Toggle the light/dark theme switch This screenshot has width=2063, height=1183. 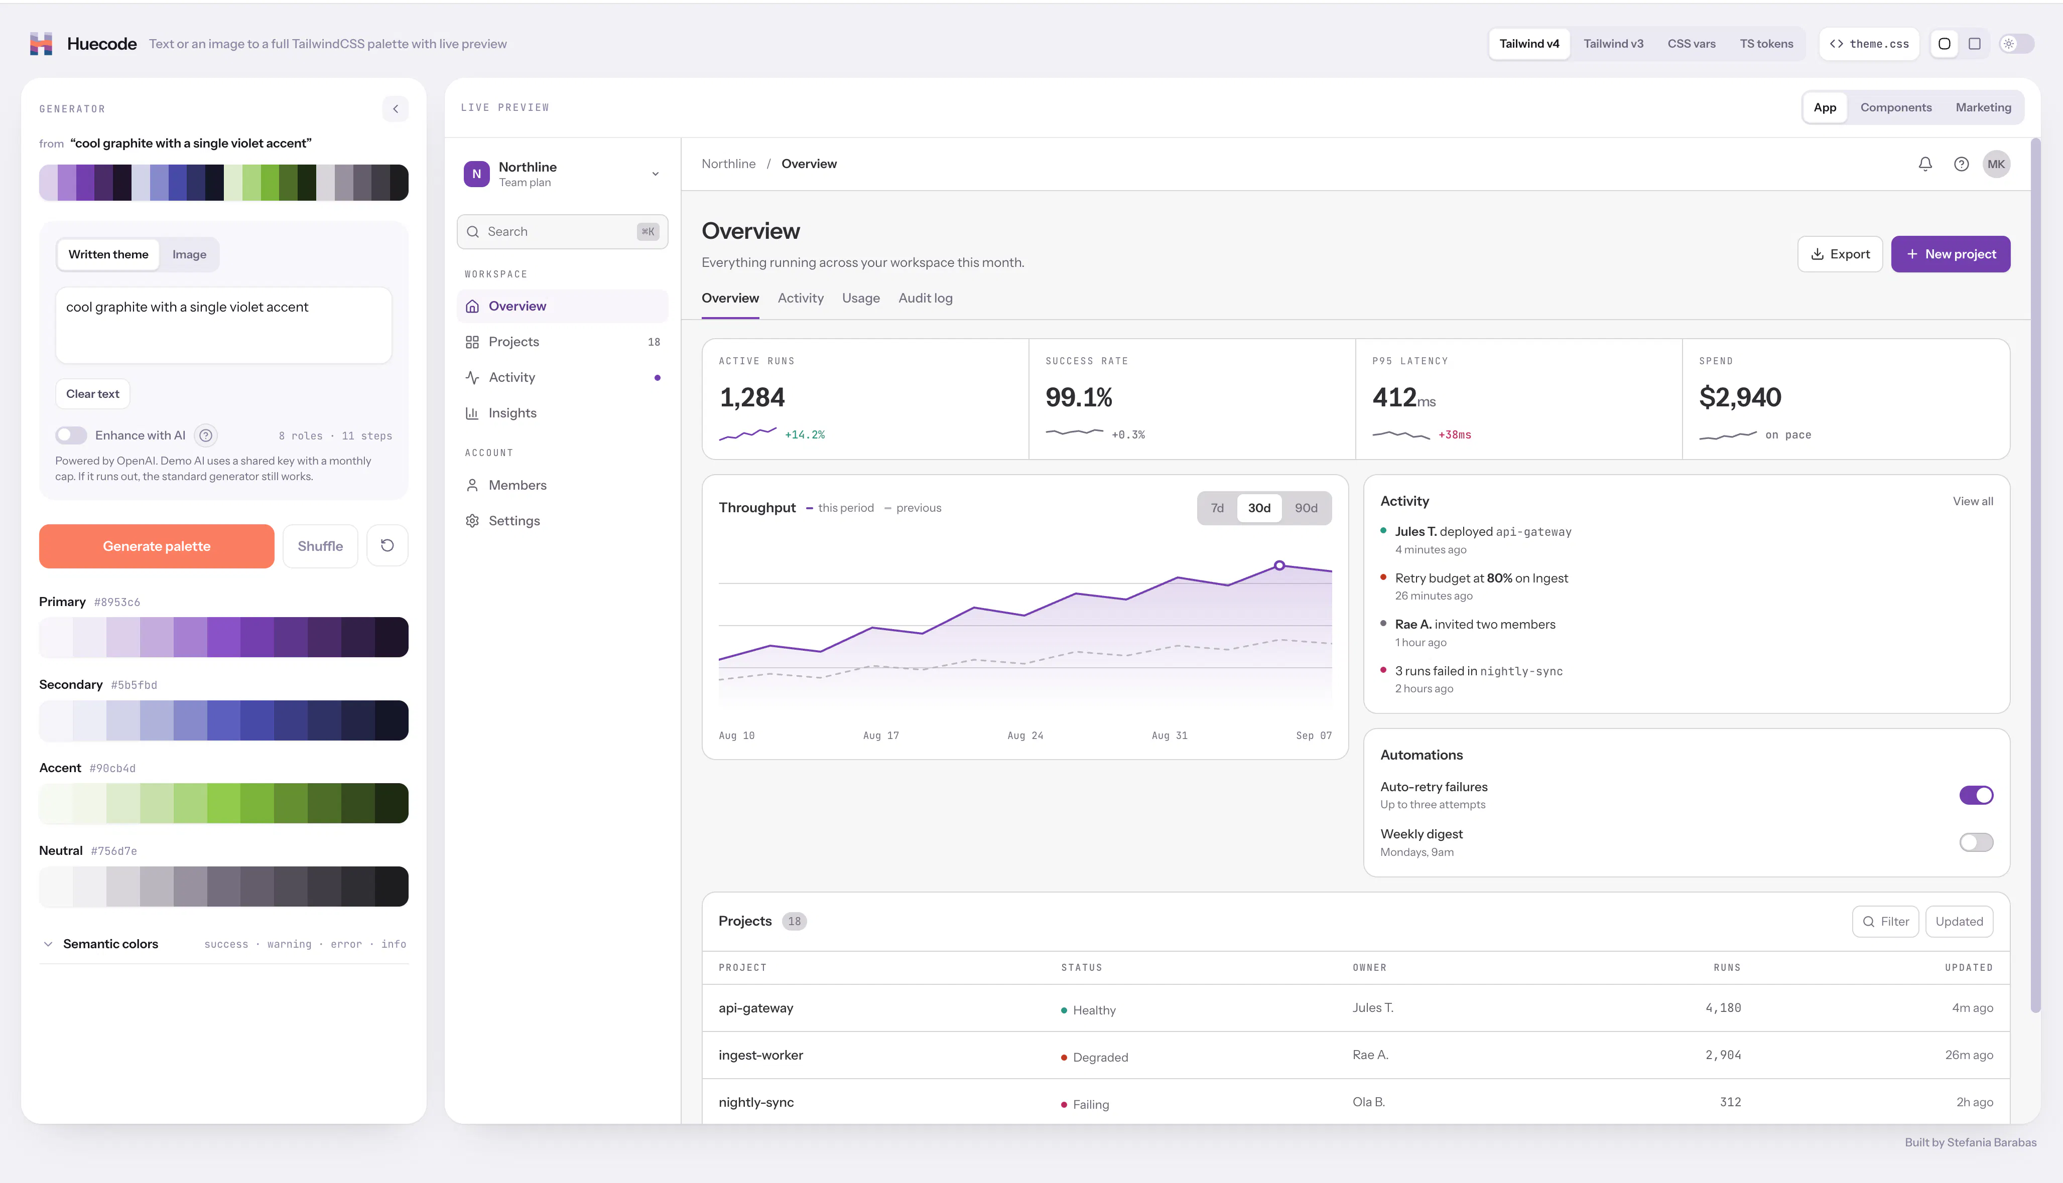(2017, 44)
